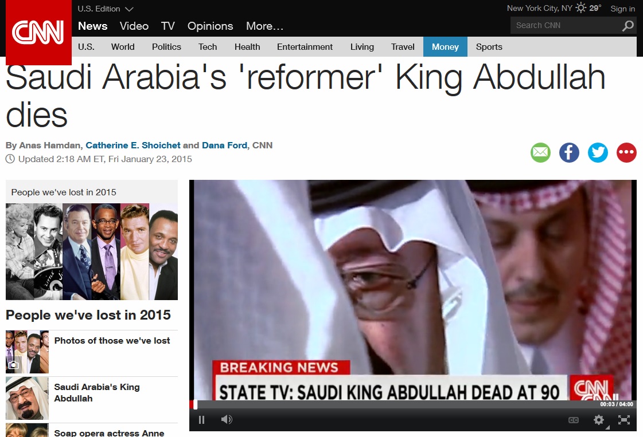Expand the More… navigation menu
The width and height of the screenshot is (643, 437).
[x=264, y=26]
